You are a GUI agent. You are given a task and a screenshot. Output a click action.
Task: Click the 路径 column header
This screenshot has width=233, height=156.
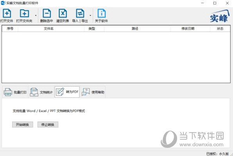pyautogui.click(x=137, y=28)
